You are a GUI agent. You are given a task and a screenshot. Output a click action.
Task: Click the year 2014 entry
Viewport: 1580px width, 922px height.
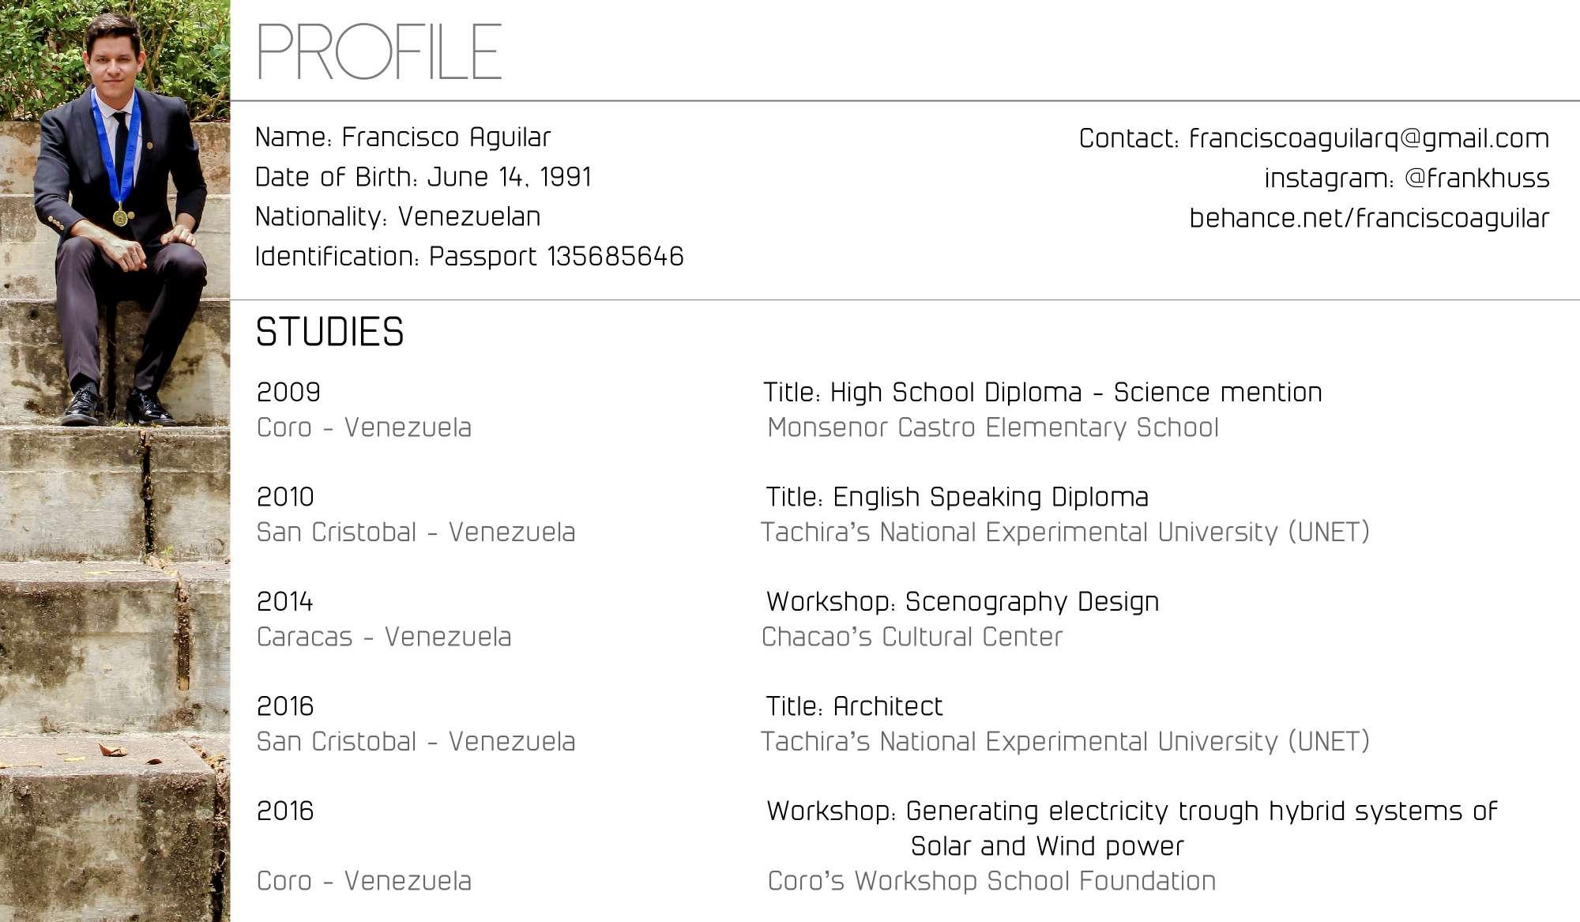(284, 602)
